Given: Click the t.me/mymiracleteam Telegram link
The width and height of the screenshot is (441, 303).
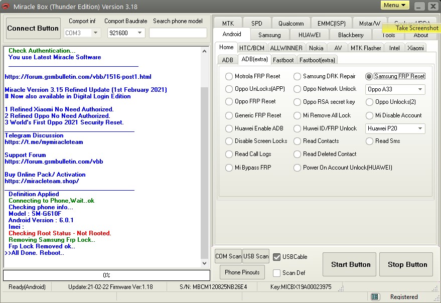Looking at the screenshot, I should [44, 142].
